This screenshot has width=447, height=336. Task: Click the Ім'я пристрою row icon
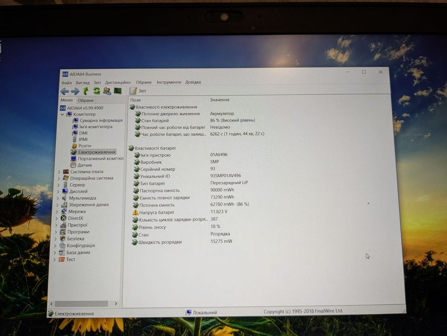137,155
